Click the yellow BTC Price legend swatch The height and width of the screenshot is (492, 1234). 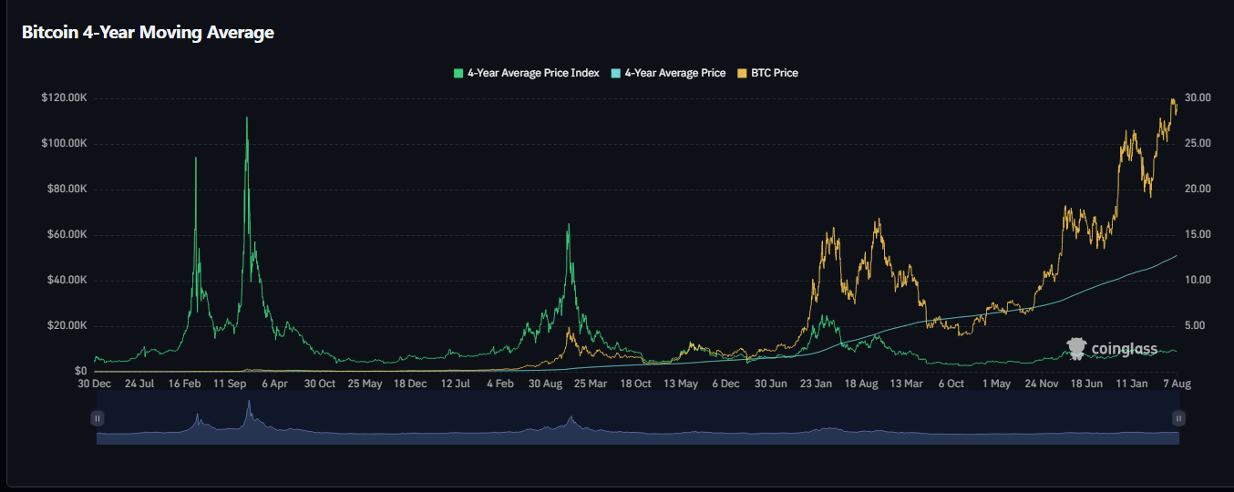pyautogui.click(x=743, y=73)
